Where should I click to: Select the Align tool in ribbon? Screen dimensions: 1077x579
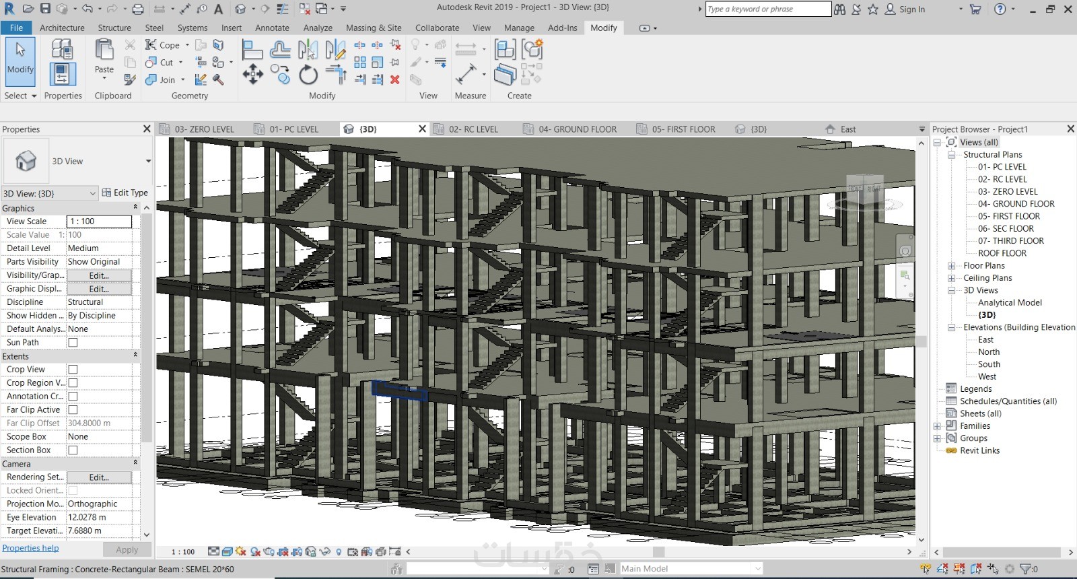coord(252,49)
